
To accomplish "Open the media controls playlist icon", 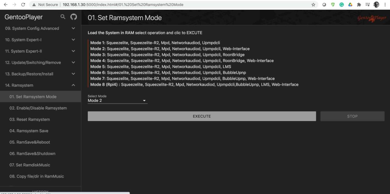I will 368,5.
